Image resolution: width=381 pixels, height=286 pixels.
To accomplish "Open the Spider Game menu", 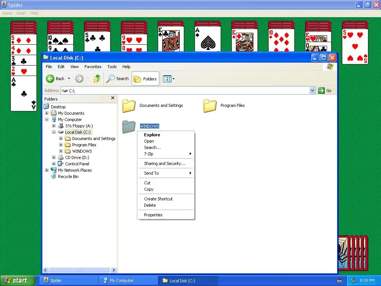I will coord(7,13).
